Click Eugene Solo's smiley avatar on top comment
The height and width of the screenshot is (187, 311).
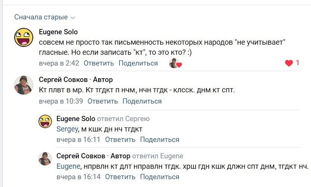coord(24,37)
